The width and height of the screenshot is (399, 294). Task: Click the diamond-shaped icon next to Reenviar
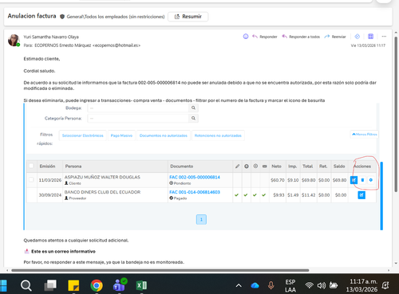click(x=358, y=37)
